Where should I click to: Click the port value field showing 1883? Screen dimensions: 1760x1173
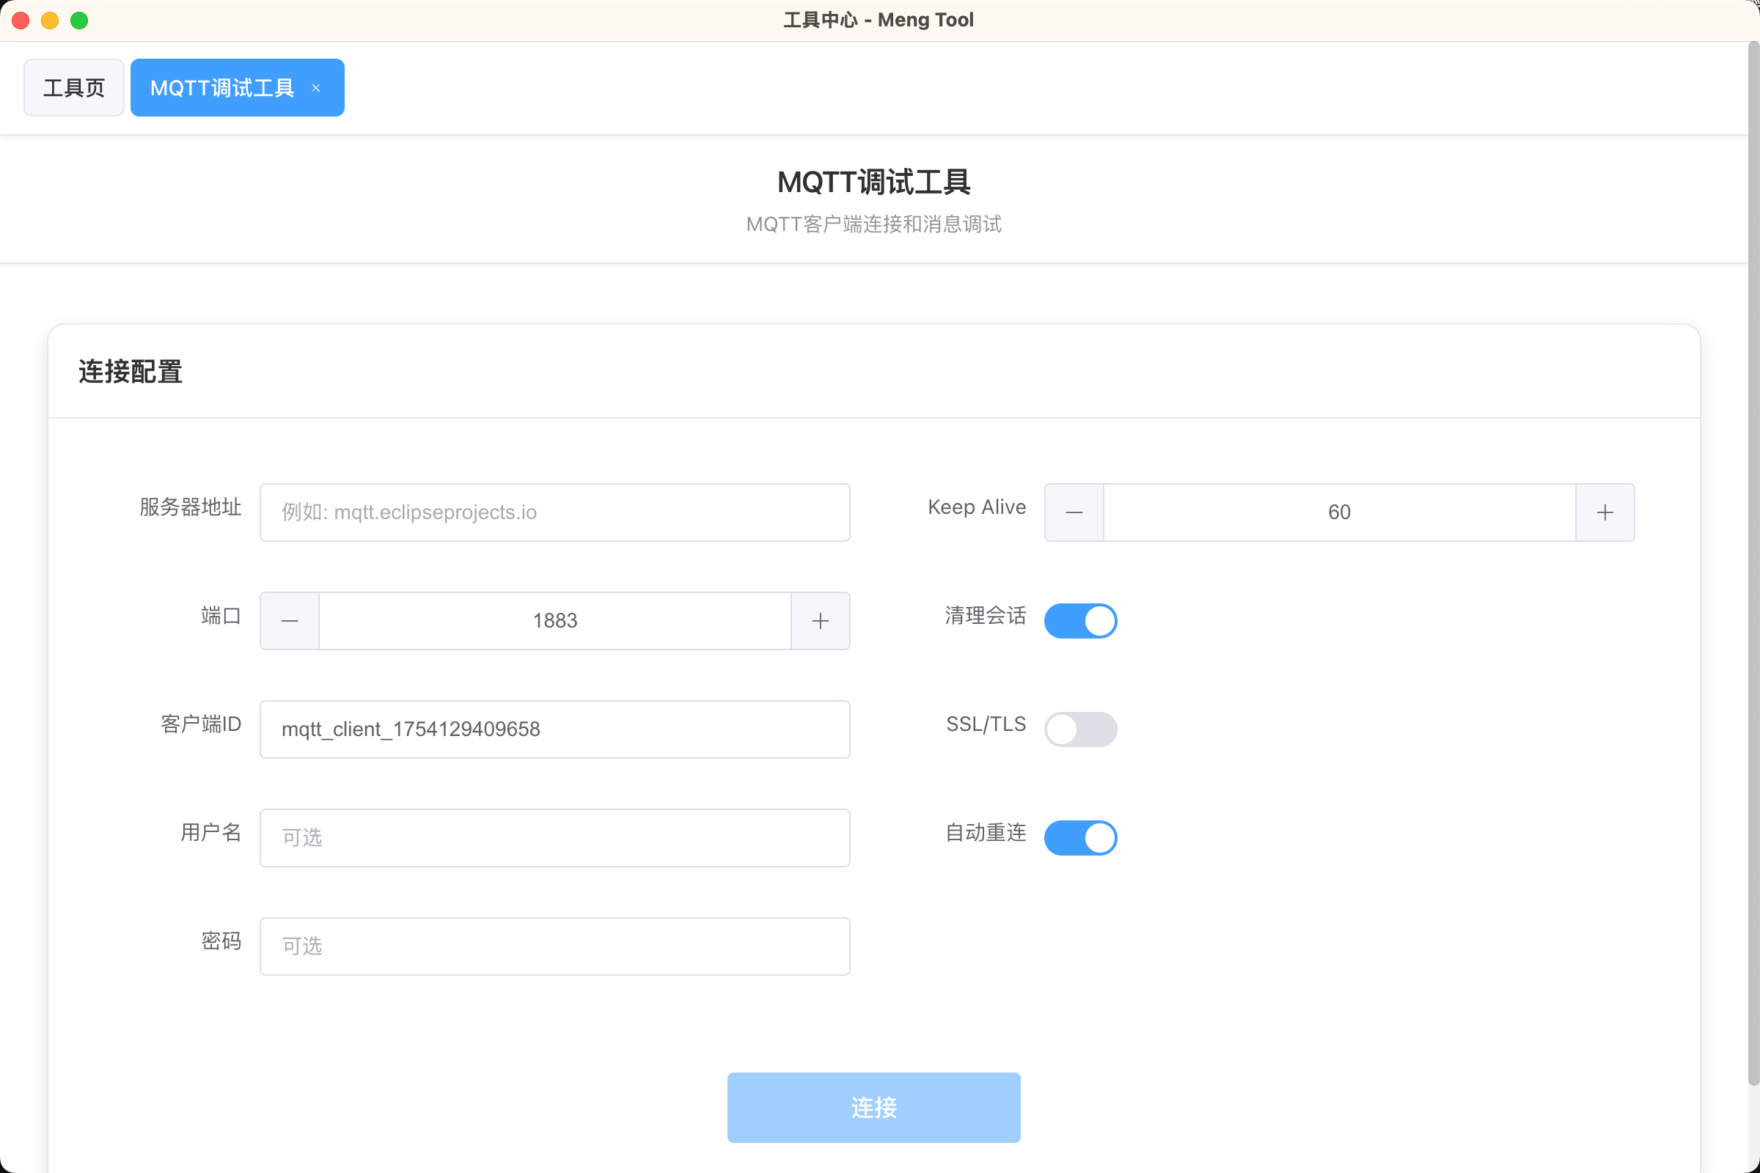coord(554,621)
